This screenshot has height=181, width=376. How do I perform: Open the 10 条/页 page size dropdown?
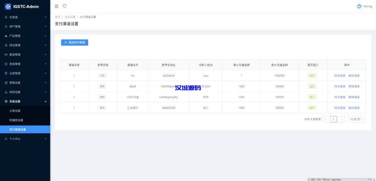click(356, 119)
